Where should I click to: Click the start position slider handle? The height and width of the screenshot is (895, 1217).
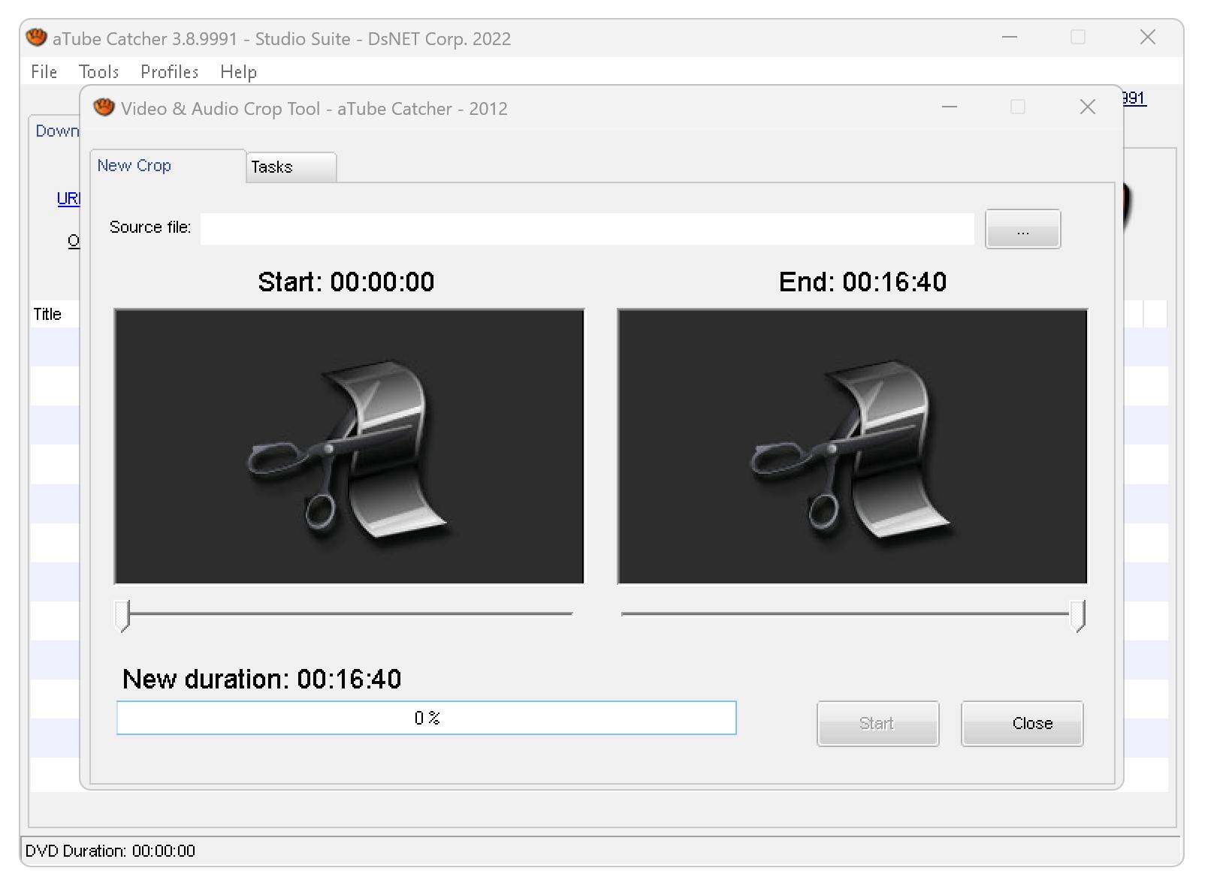coord(122,616)
